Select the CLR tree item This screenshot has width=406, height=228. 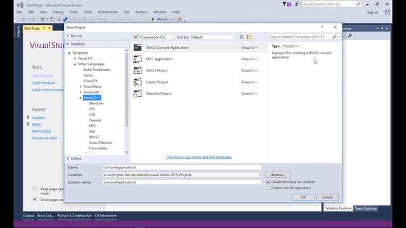tap(92, 115)
